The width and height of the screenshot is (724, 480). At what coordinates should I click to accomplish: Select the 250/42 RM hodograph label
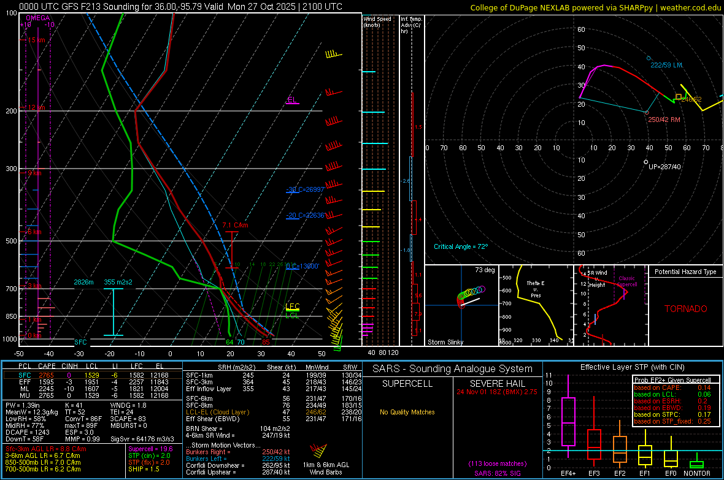[664, 120]
